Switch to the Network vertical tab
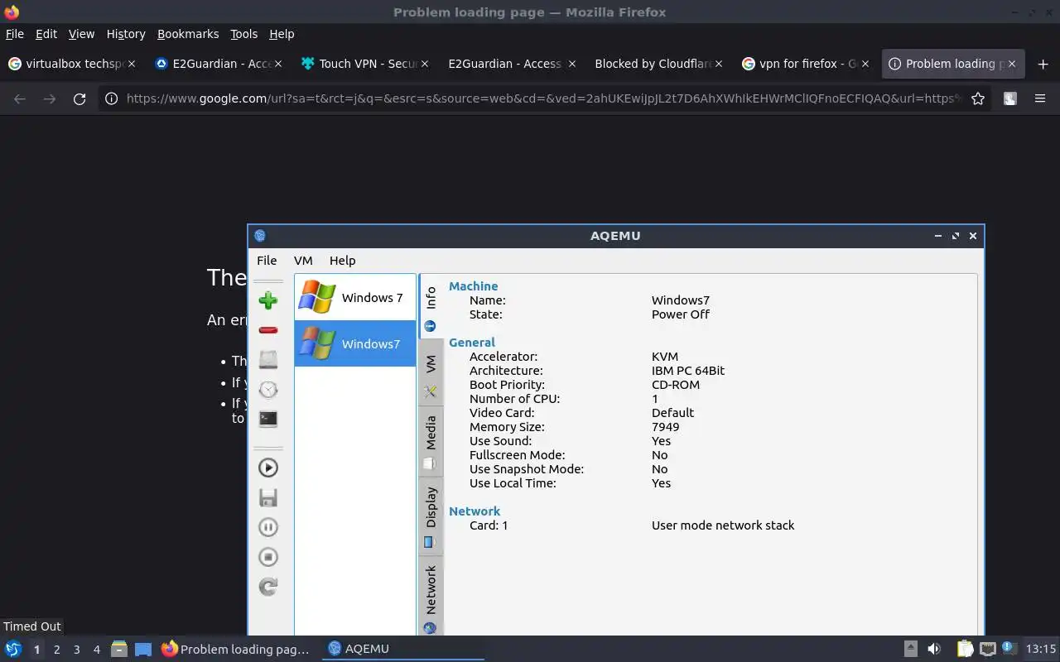Viewport: 1060px width, 662px height. [431, 597]
